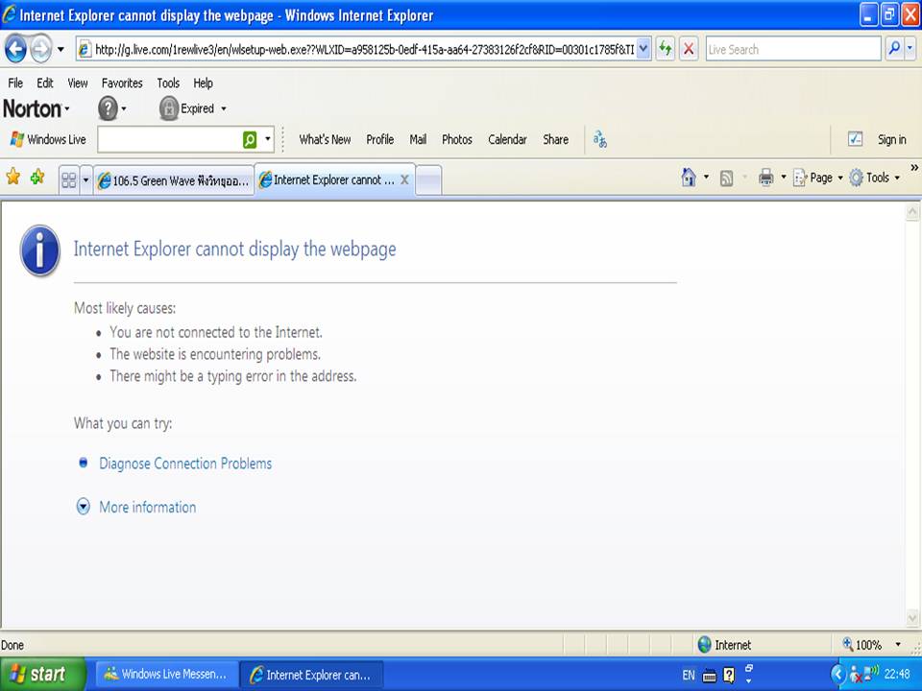Click the greyed Forward arrow button

40,49
